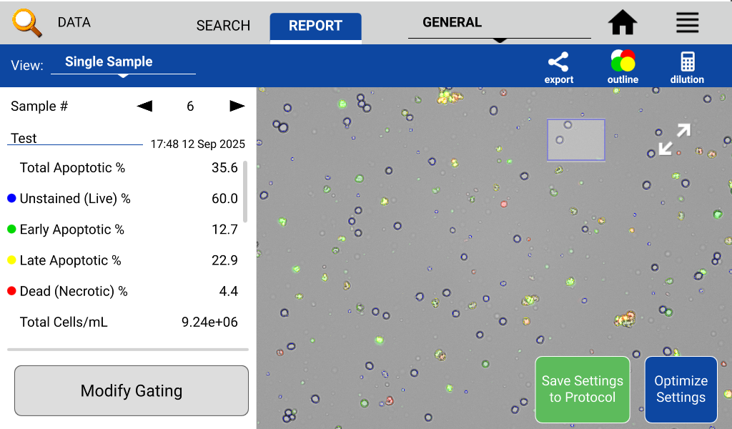Click the magnifying glass search icon
732x429 pixels.
click(27, 23)
